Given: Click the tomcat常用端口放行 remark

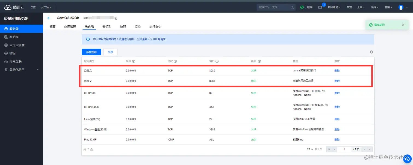Looking at the screenshot, I should pyautogui.click(x=305, y=70).
